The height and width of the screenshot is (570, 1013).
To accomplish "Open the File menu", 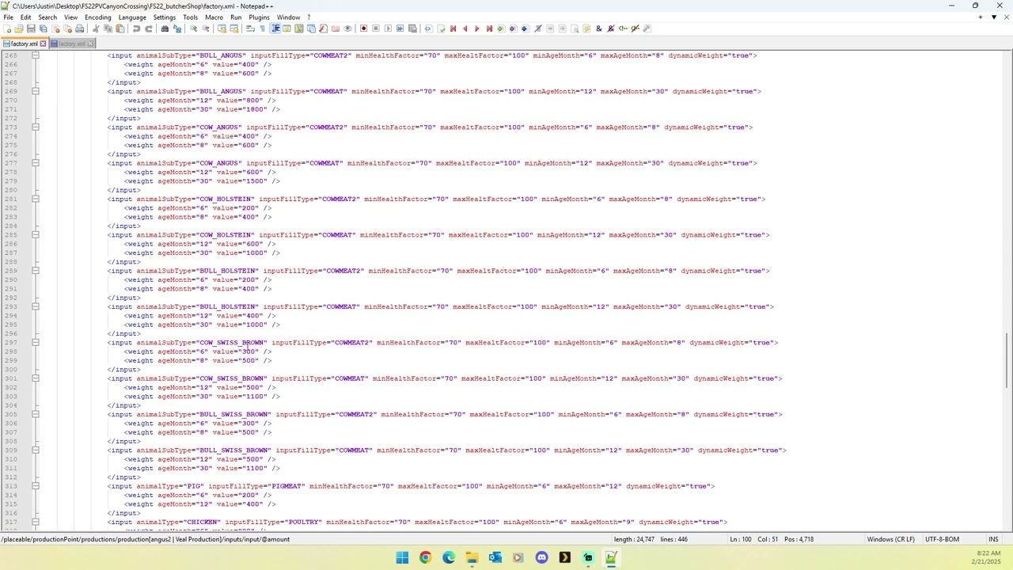I will tap(8, 17).
